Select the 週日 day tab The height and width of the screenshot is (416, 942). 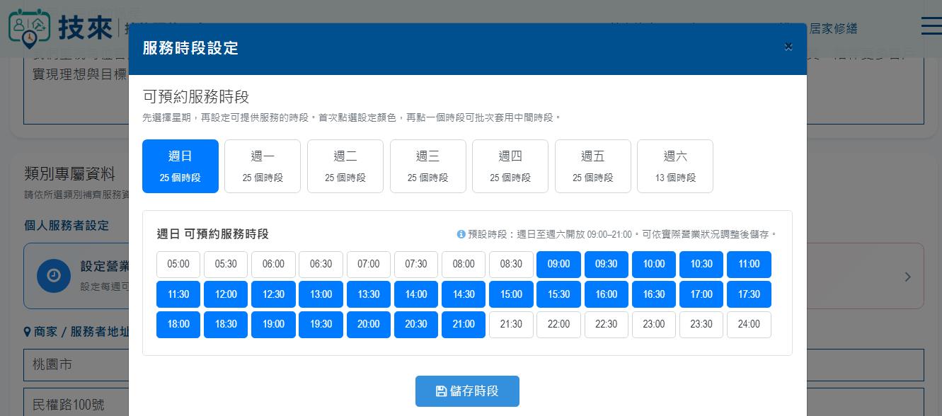(180, 166)
